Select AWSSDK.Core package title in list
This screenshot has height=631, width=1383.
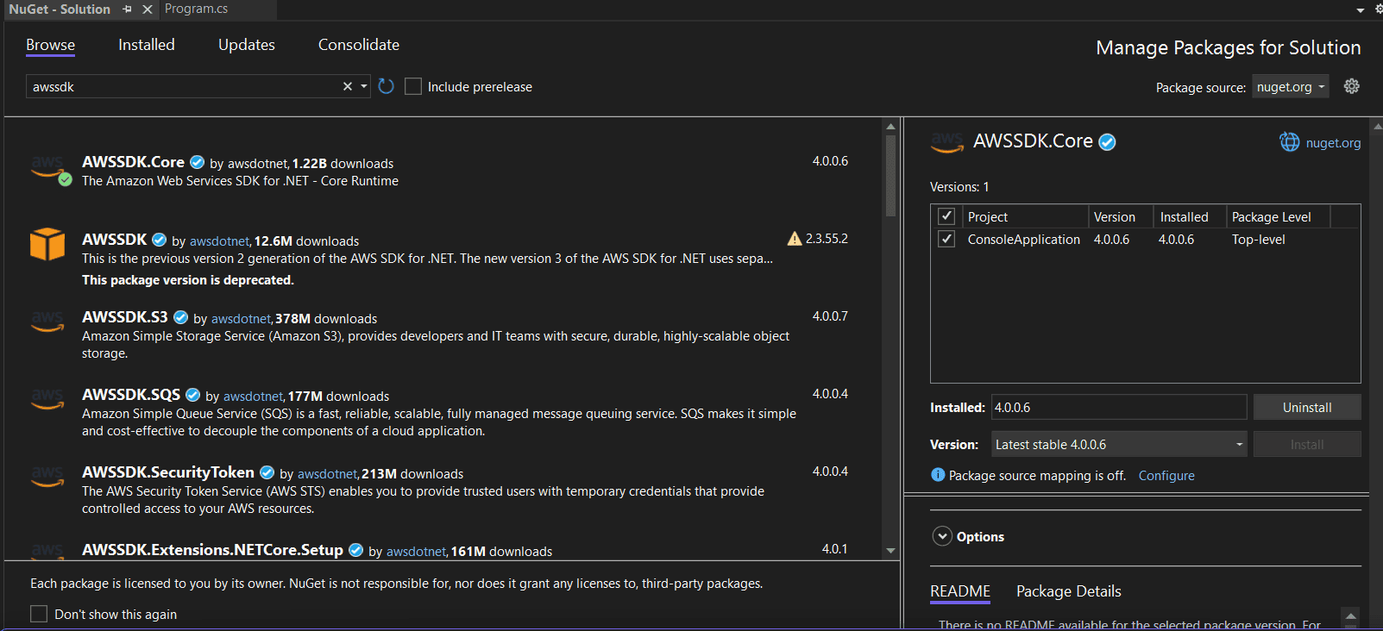133,162
